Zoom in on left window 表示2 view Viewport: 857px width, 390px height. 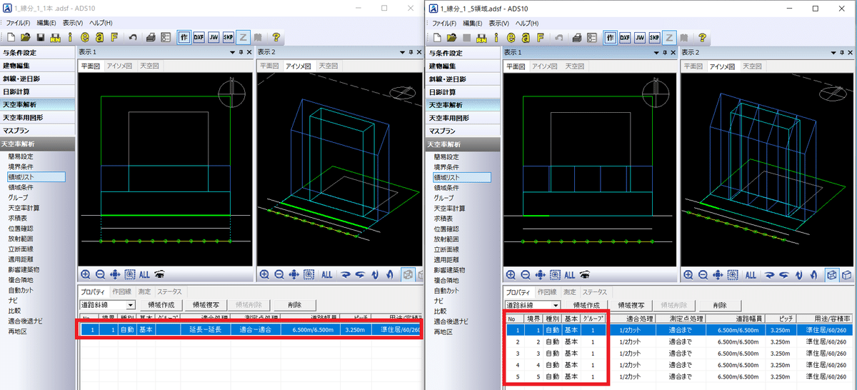[x=264, y=274]
